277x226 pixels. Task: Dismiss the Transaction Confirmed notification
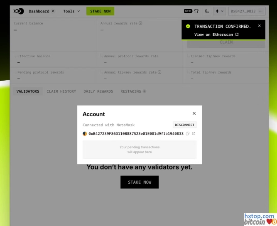(260, 26)
